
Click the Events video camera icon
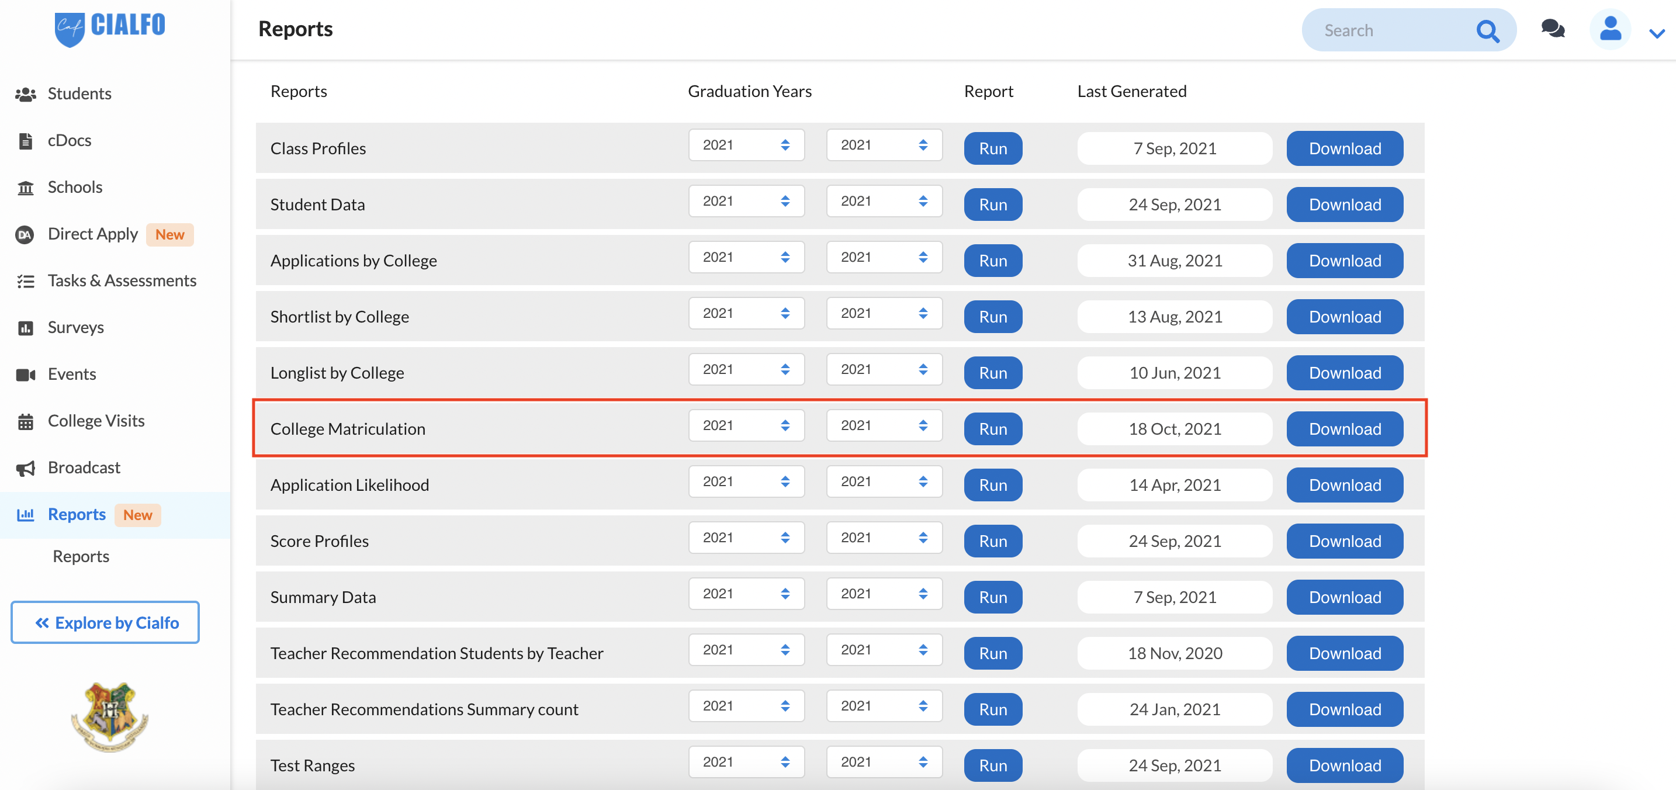(x=26, y=373)
